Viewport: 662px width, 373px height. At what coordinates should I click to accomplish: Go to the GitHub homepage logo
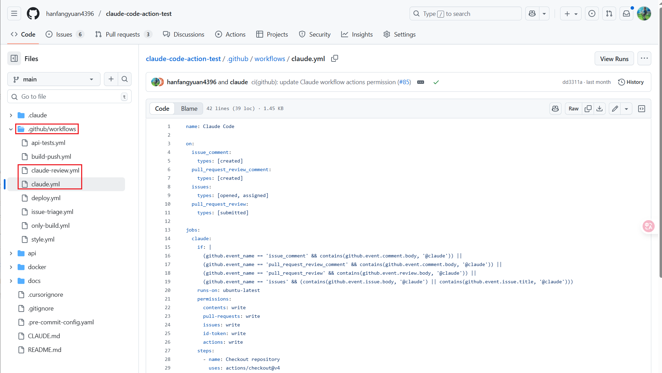tap(33, 13)
